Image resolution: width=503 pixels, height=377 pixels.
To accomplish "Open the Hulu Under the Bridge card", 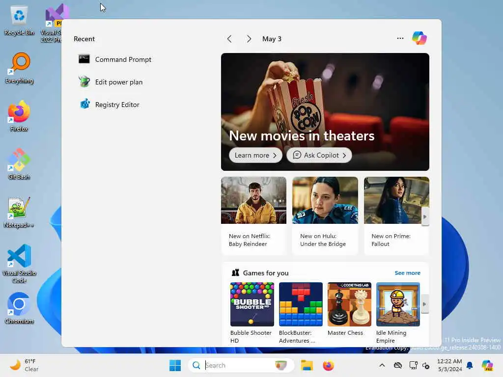I will click(x=325, y=216).
